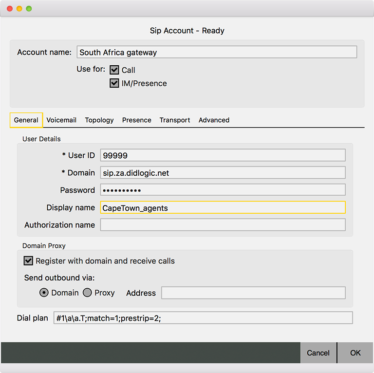Viewport: 374px width, 373px height.
Task: Click the Password field
Action: click(x=223, y=190)
